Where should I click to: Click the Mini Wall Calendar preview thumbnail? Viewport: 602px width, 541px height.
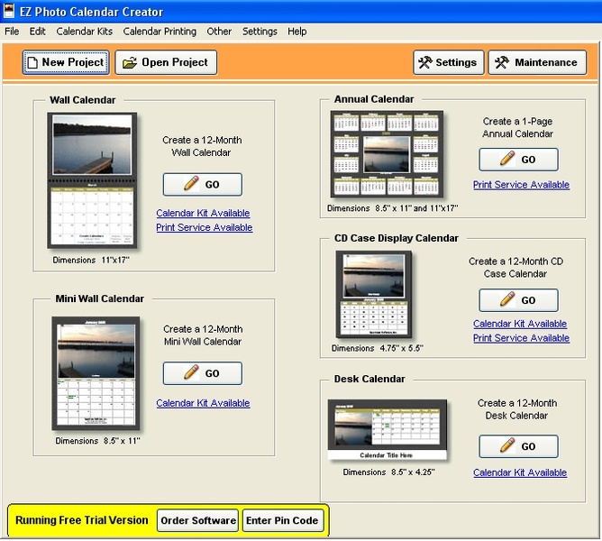click(96, 373)
